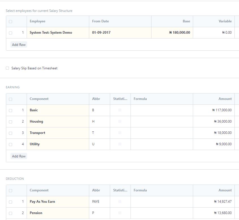The width and height of the screenshot is (239, 220).
Task: Click the Pay As You Earn component cell
Action: 58,202
